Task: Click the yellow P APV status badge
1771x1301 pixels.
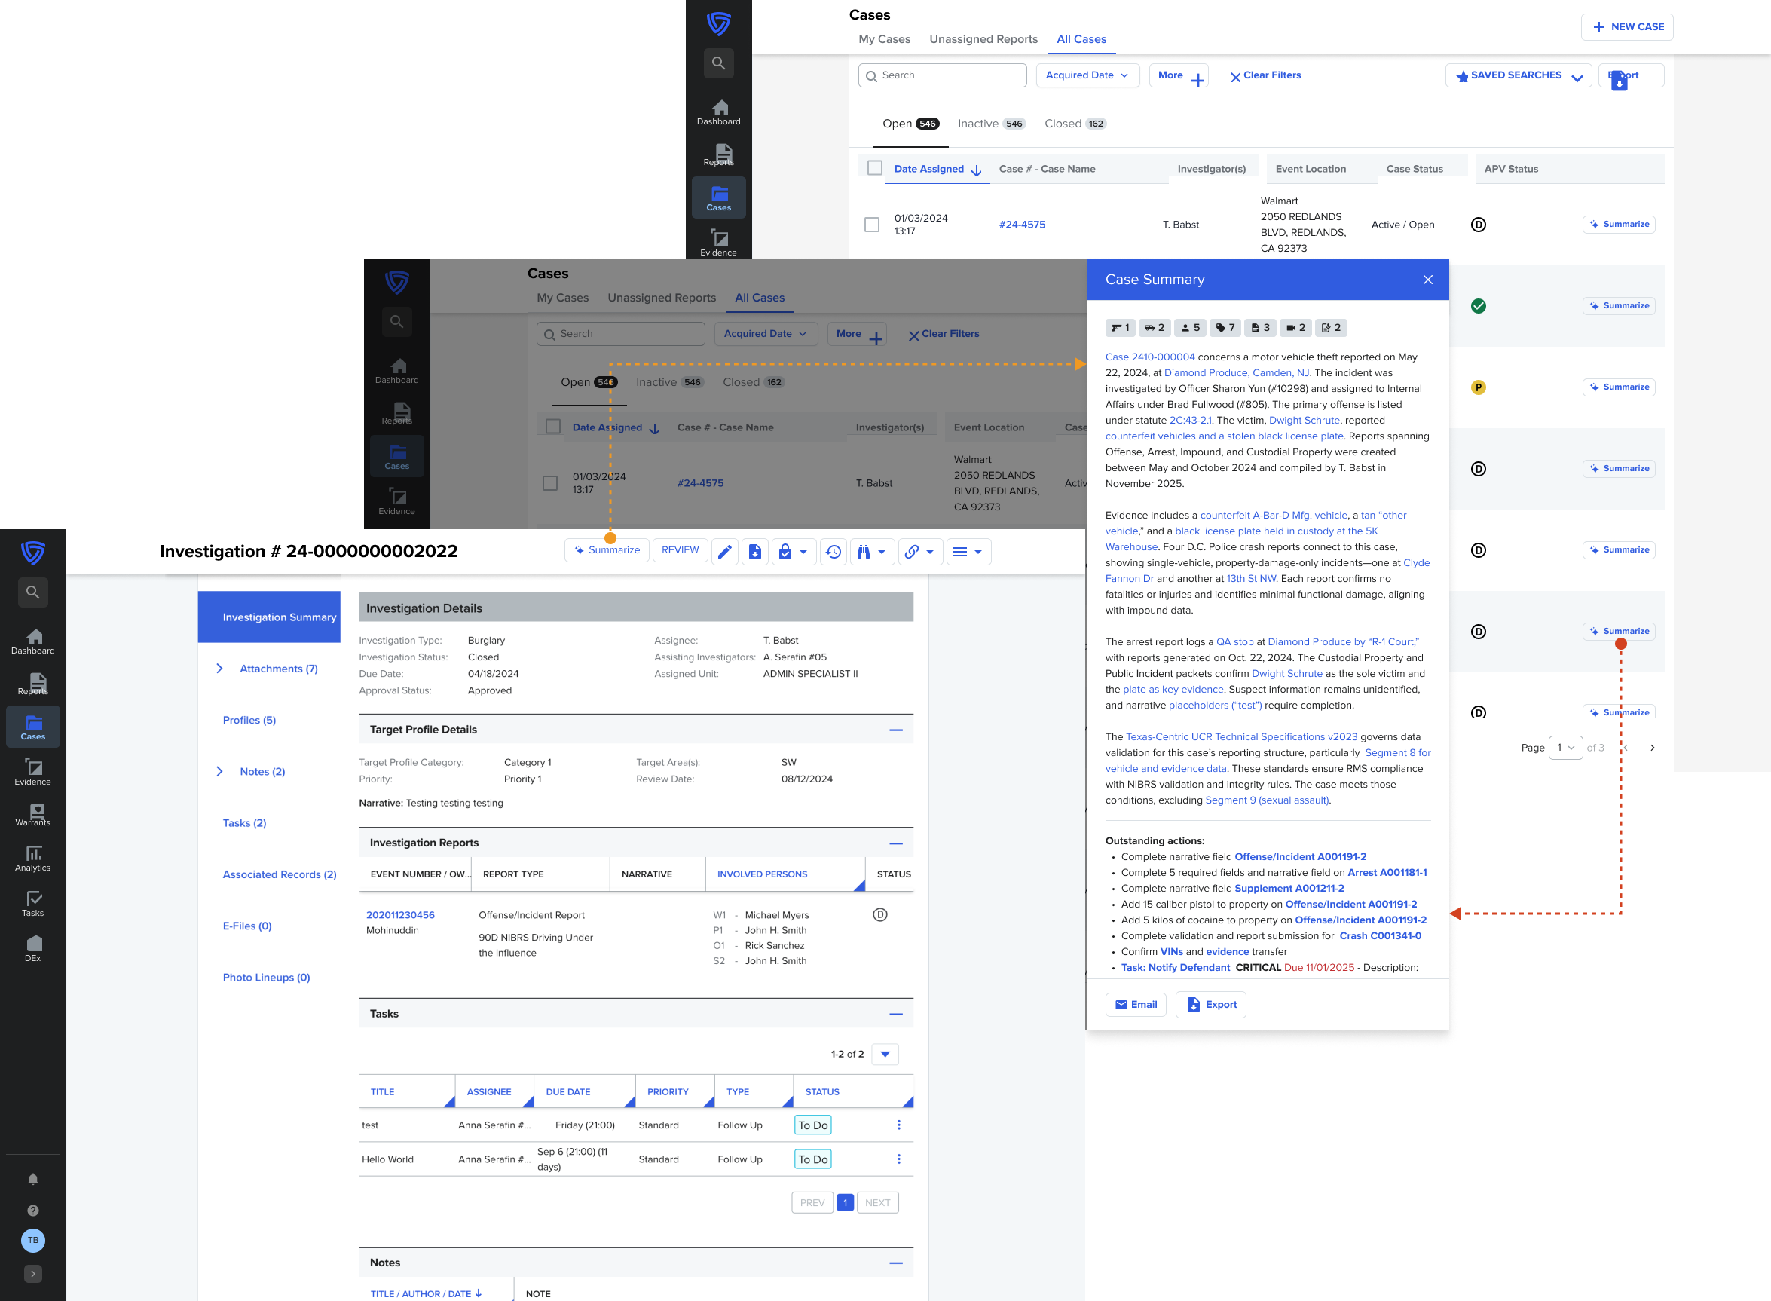Action: point(1478,387)
